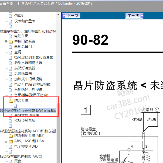Click page icon beside 空调
163x163 pixels.
(11, 52)
